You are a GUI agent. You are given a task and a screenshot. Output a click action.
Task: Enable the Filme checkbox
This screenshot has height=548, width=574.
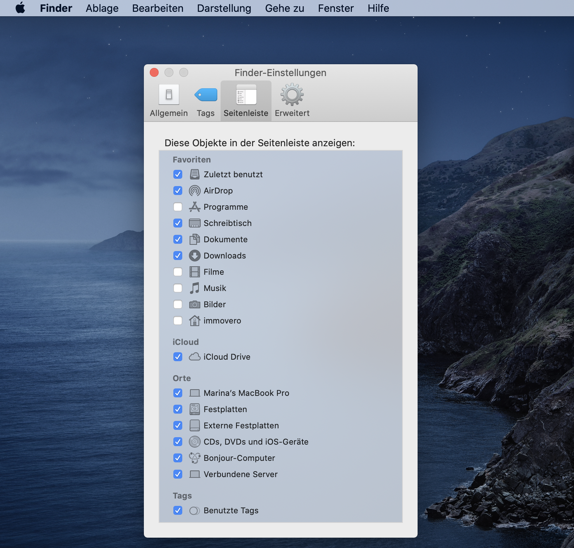coord(178,272)
